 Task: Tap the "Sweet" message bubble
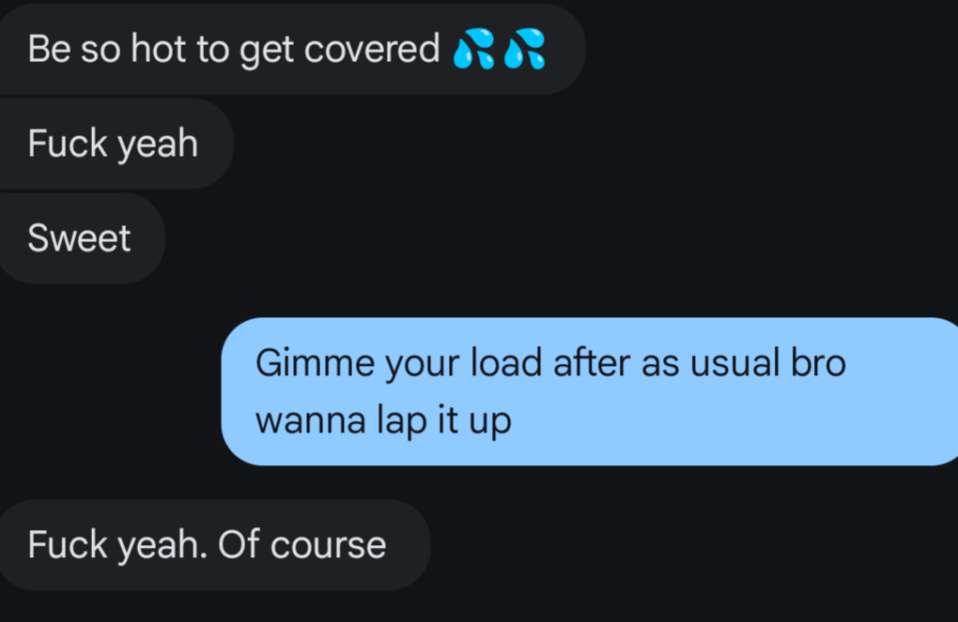(x=82, y=238)
